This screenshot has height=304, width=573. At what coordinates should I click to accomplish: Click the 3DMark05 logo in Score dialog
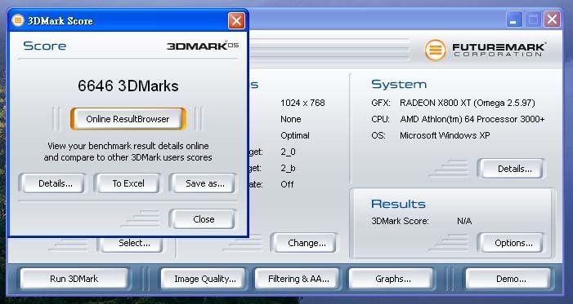point(203,46)
